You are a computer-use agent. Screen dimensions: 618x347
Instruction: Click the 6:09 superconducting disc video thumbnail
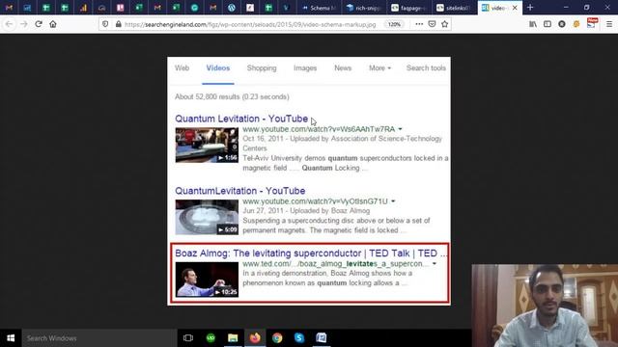tap(207, 217)
